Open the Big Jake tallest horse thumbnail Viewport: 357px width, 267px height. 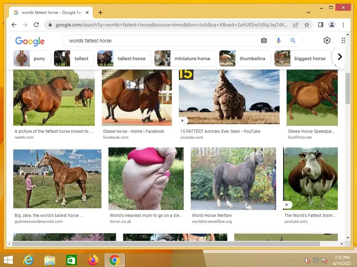[57, 179]
